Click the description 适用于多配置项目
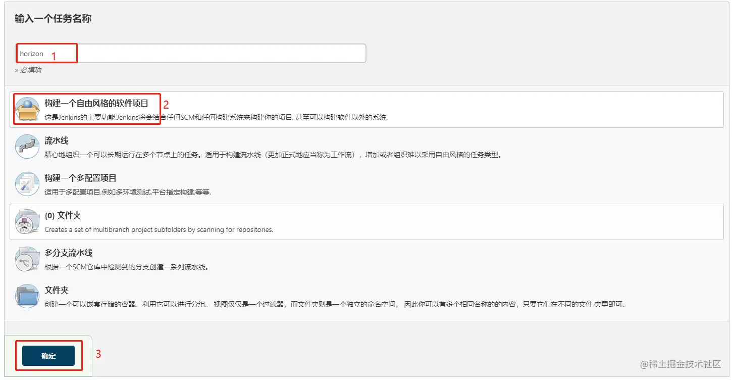This screenshot has height=380, width=732. pyautogui.click(x=128, y=192)
